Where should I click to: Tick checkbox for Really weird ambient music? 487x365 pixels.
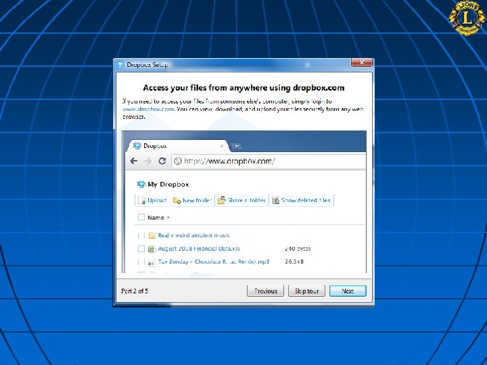click(x=141, y=235)
